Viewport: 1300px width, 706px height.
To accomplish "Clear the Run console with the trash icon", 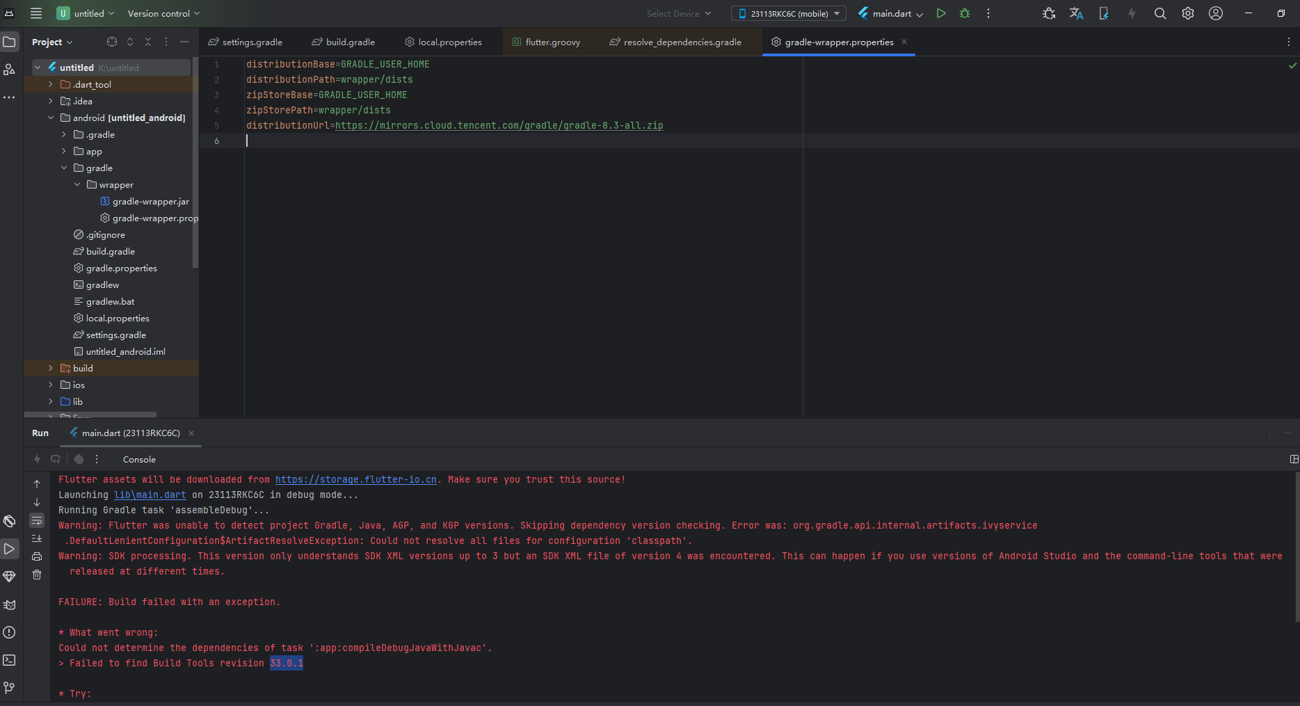I will [x=37, y=575].
